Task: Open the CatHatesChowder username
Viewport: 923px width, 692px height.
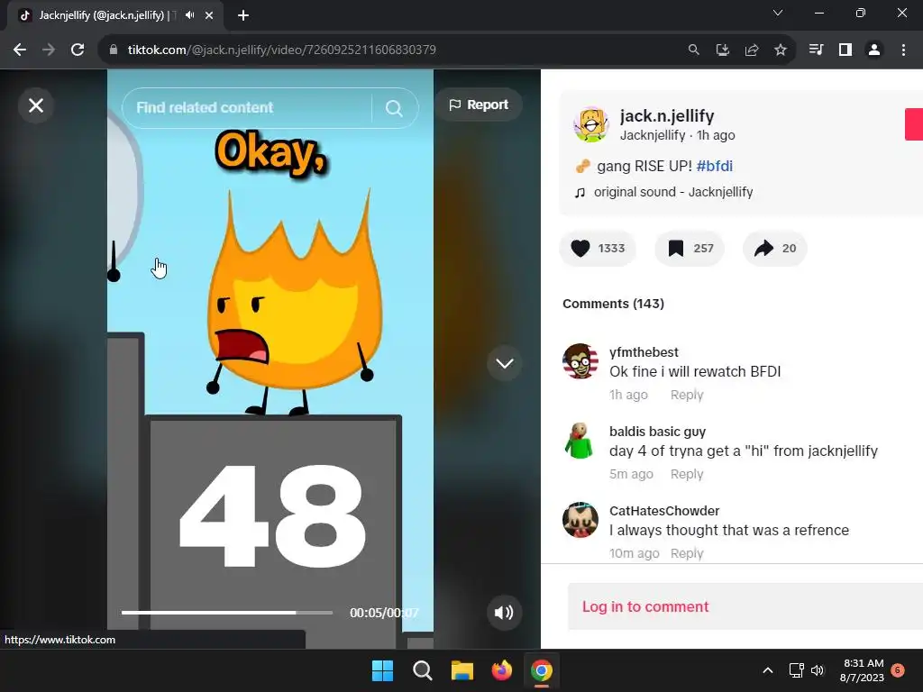Action: click(664, 511)
